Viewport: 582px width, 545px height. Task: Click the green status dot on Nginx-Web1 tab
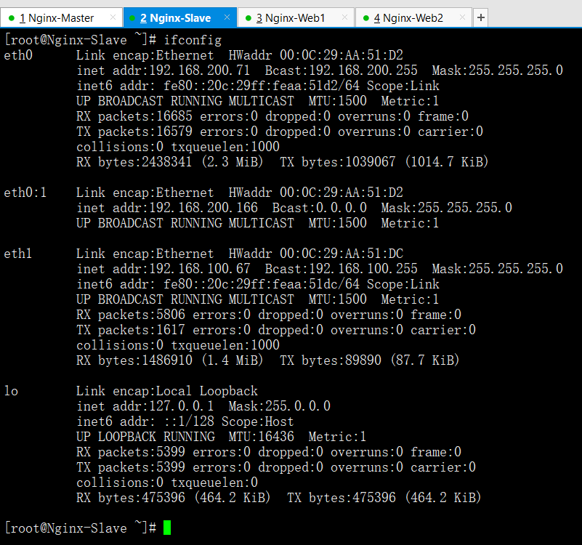248,18
